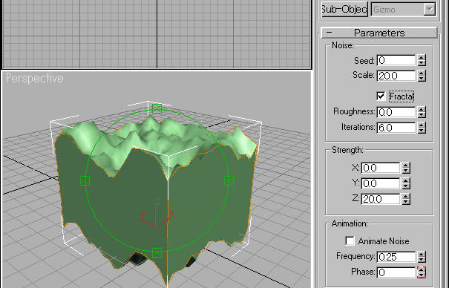449x288 pixels.
Task: Click the Strength Z spinner
Action: coord(406,199)
